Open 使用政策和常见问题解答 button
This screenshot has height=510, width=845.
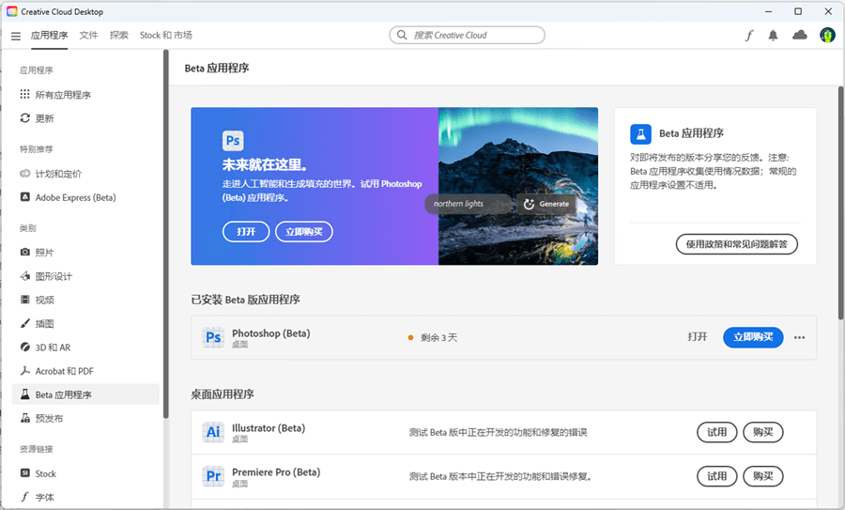737,244
